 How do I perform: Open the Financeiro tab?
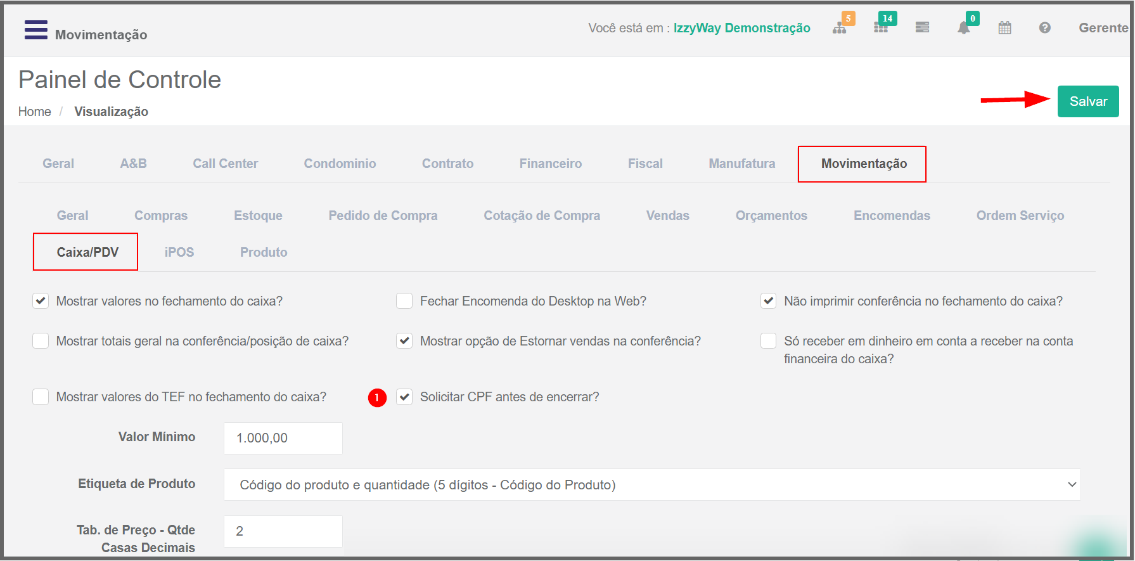[x=551, y=164]
